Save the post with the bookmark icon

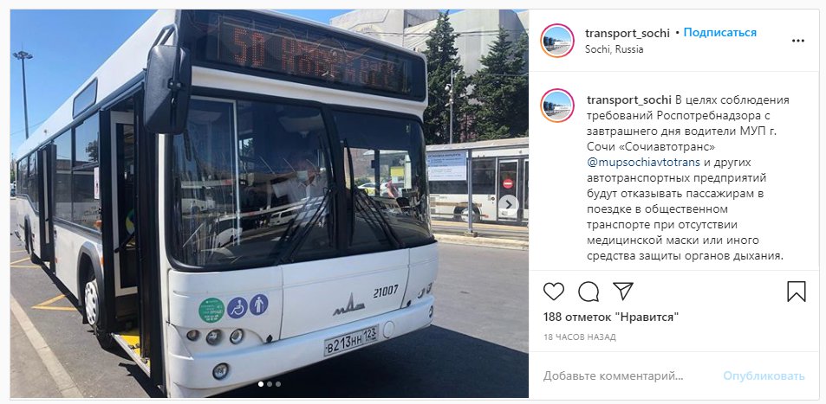(x=796, y=291)
